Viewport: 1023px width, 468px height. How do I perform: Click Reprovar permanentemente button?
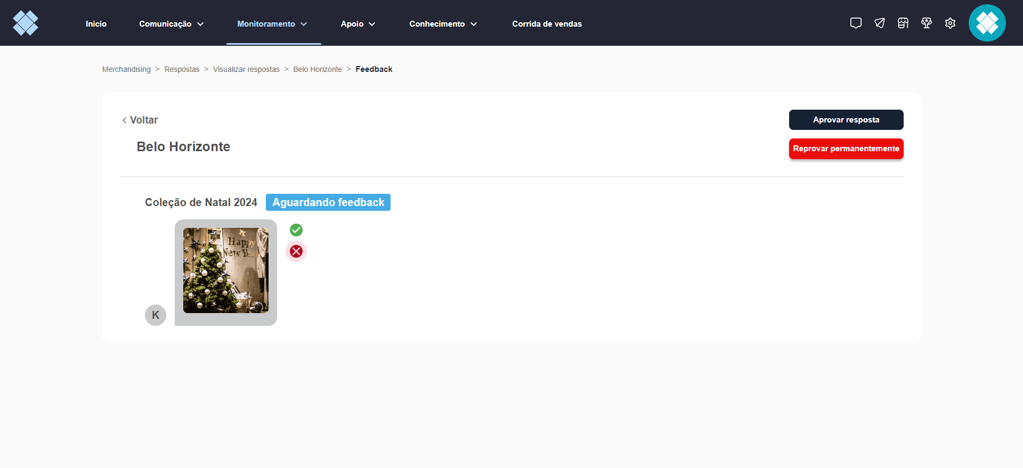pyautogui.click(x=846, y=149)
